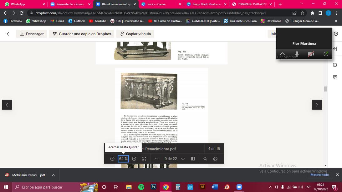Image resolution: width=342 pixels, height=192 pixels.
Task: Open the YouTube bookmark
Action: tap(98, 21)
